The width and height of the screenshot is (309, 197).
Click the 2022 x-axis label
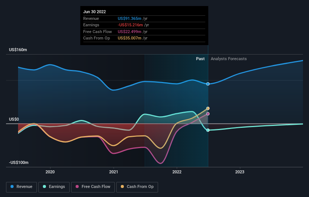pyautogui.click(x=177, y=172)
